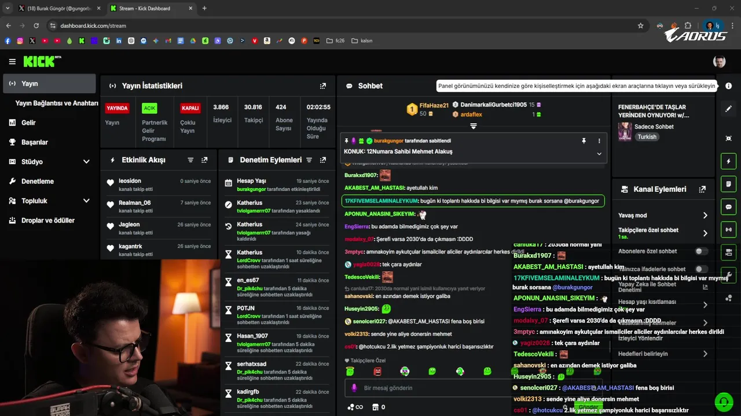Click username 17KFIVEMSELAMINALEYKUM in Sohbet panel
This screenshot has width=741, height=416.
[x=381, y=201]
